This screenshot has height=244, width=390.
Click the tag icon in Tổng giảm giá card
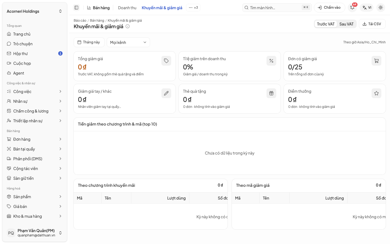click(166, 61)
